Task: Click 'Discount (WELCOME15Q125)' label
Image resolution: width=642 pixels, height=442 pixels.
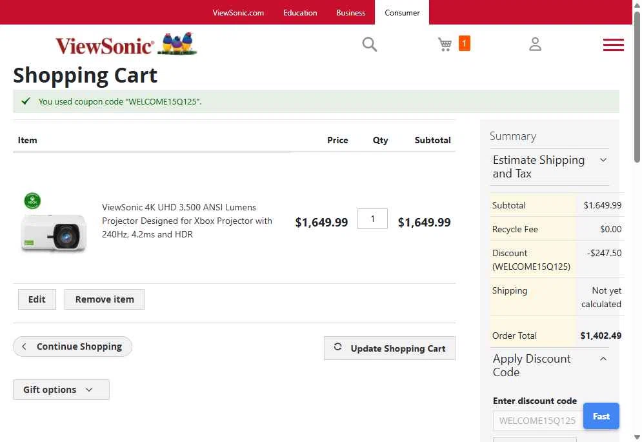Action: 531,259
